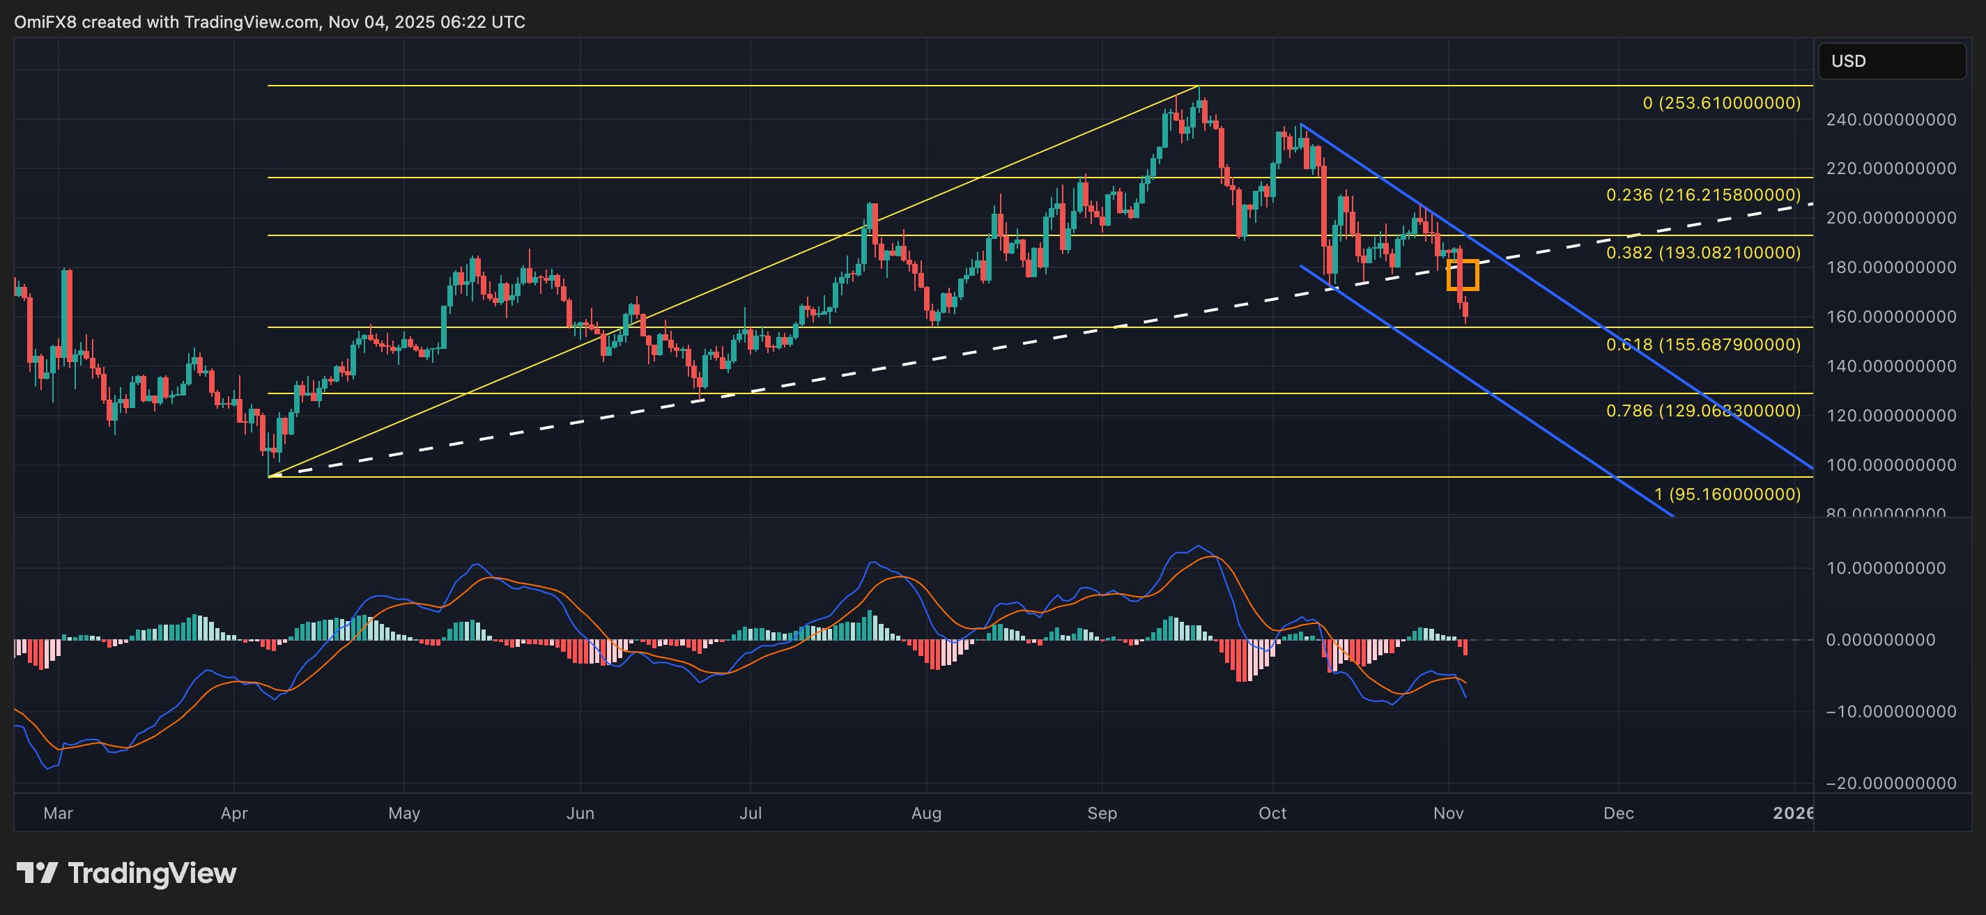
Task: Click the Nov marker on time axis
Action: 1448,813
